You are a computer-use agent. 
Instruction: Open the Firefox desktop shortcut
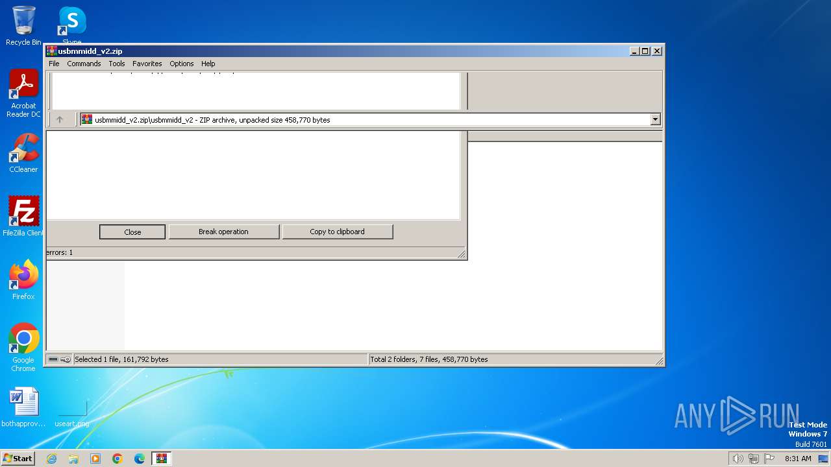pos(23,280)
